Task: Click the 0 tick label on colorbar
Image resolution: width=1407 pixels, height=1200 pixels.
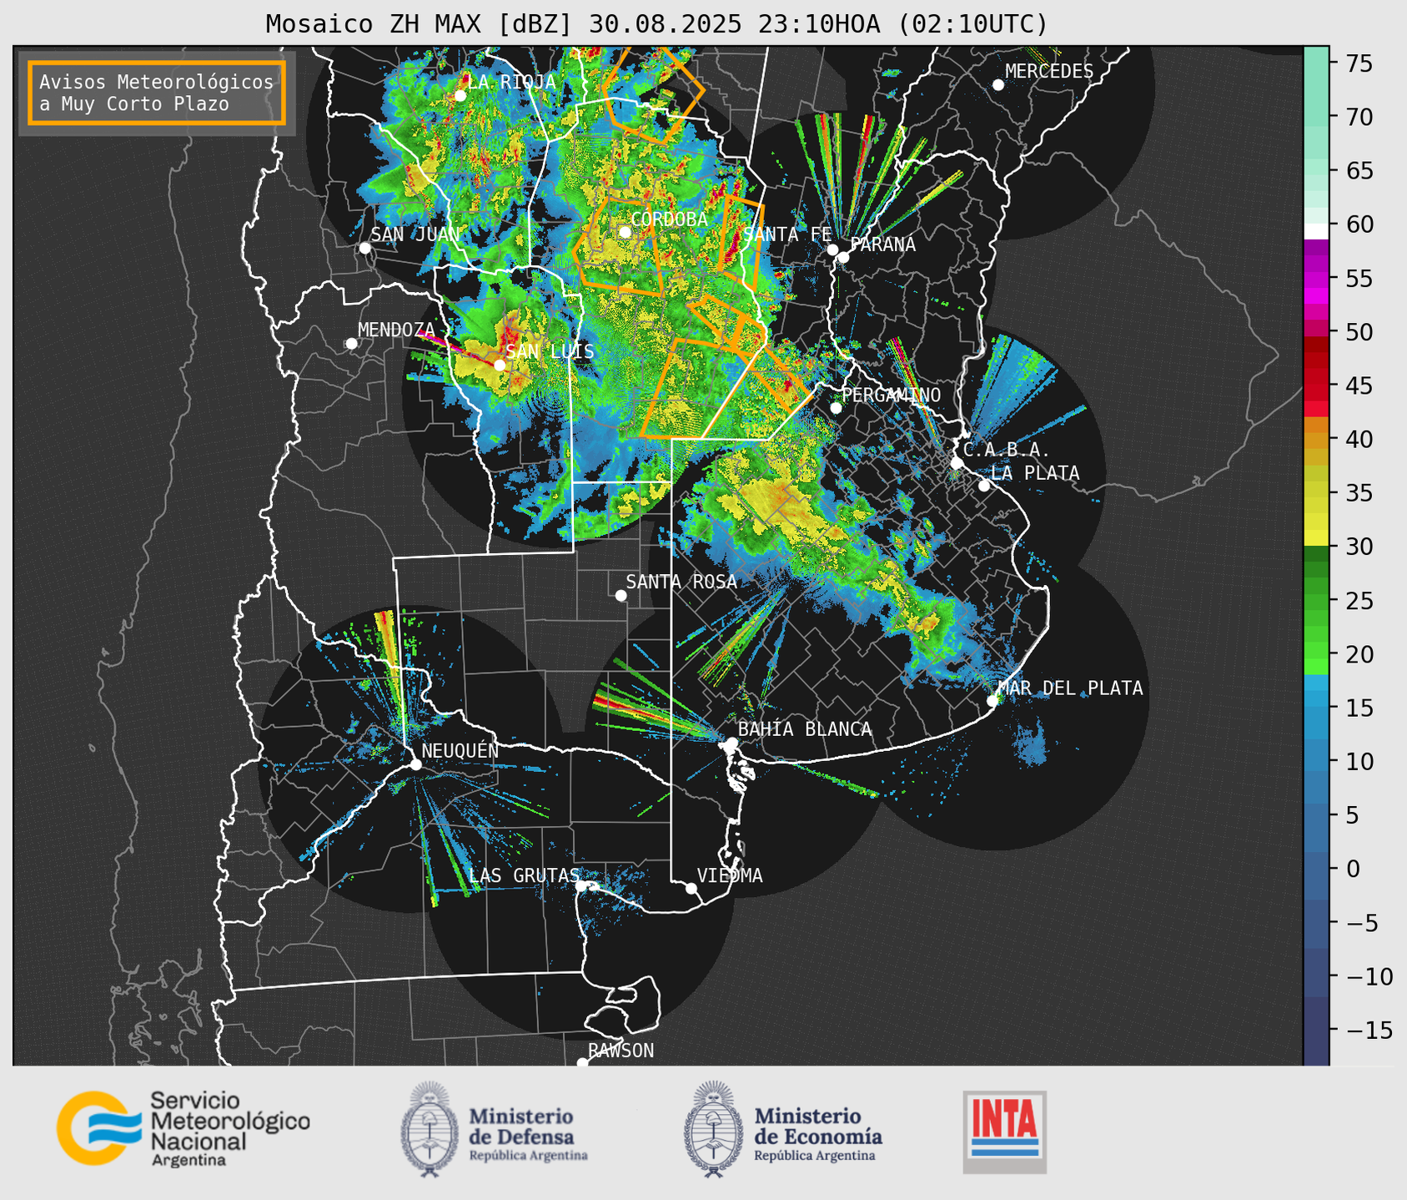Action: tap(1353, 869)
